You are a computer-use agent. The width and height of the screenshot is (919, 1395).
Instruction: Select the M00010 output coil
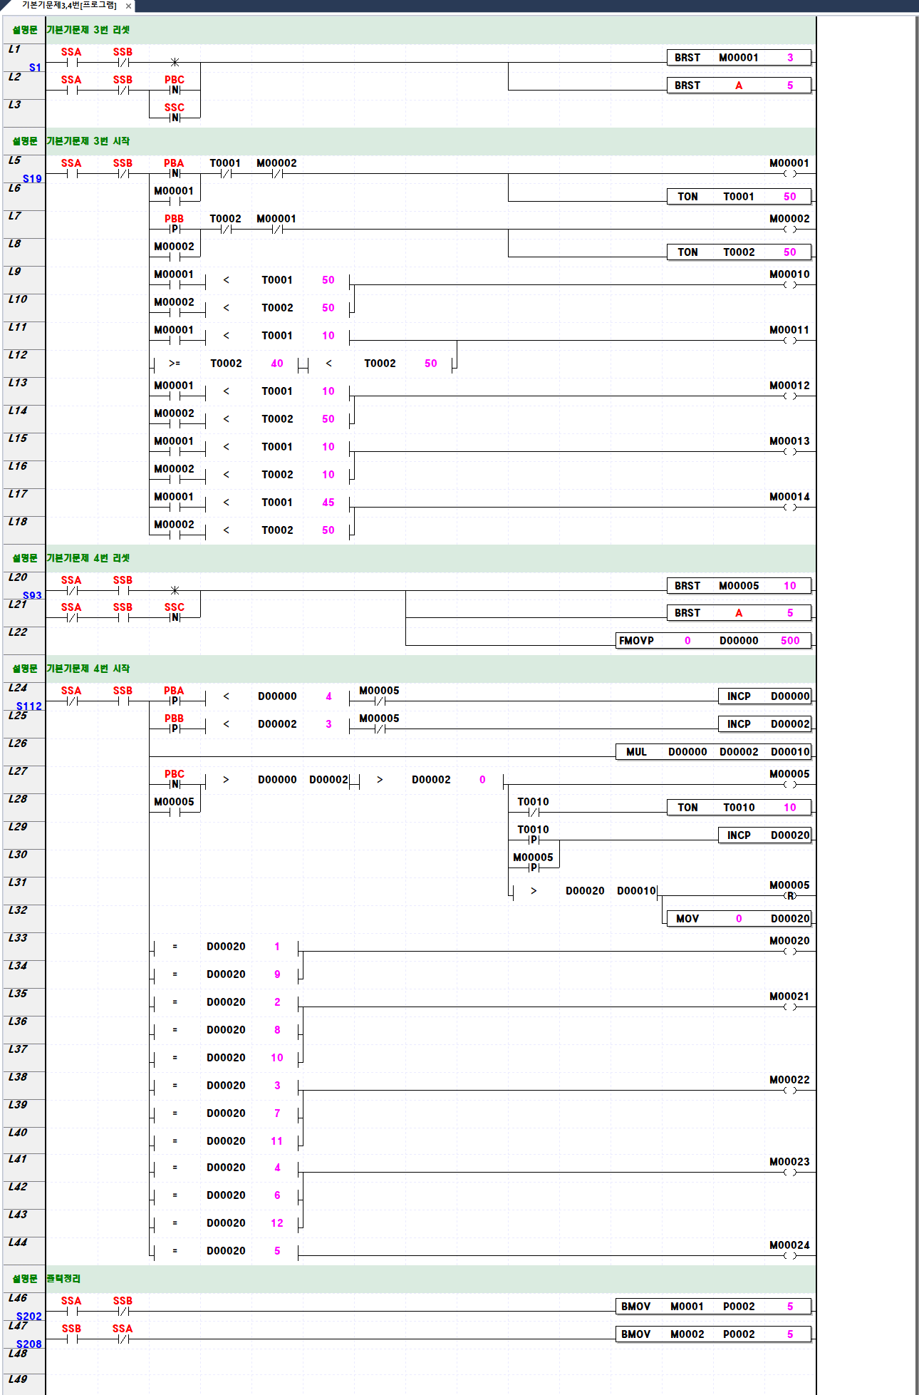coord(789,284)
